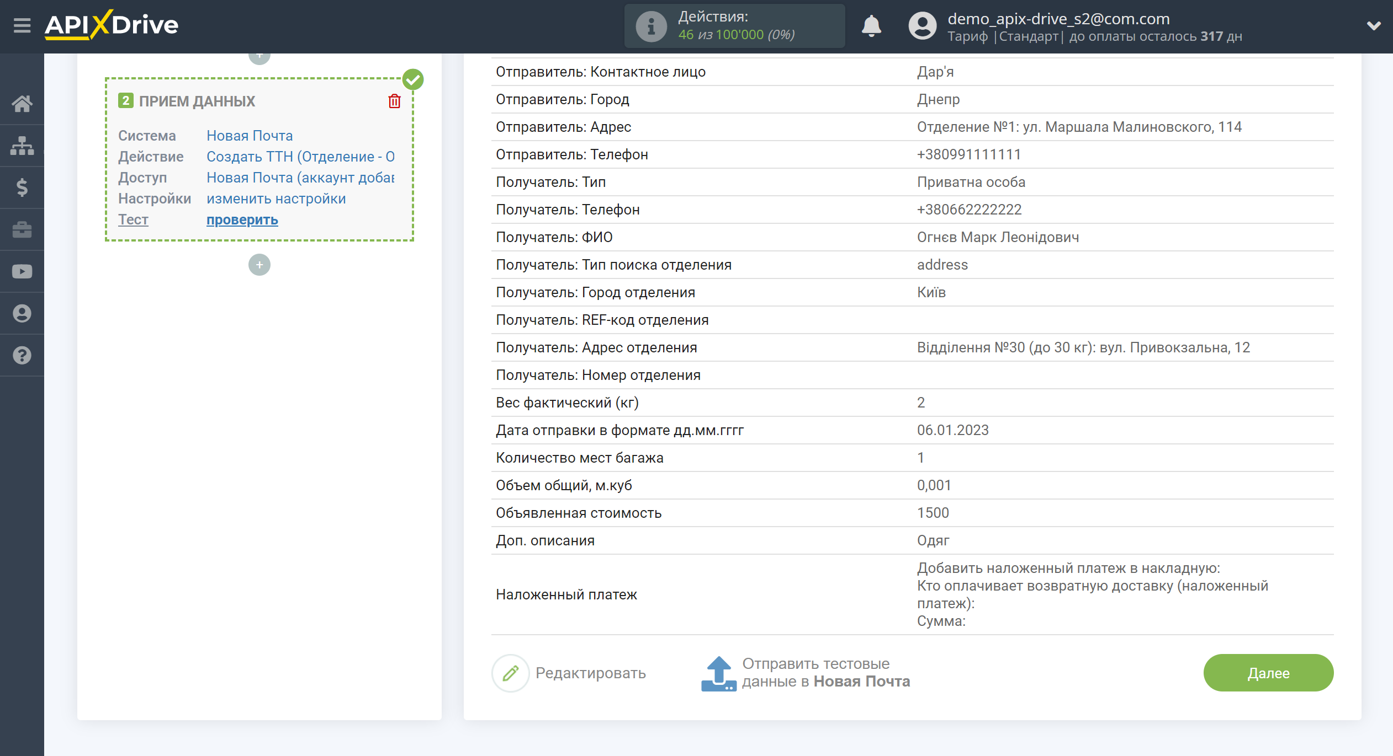Open notifications bell
Image resolution: width=1393 pixels, height=756 pixels.
pos(871,26)
